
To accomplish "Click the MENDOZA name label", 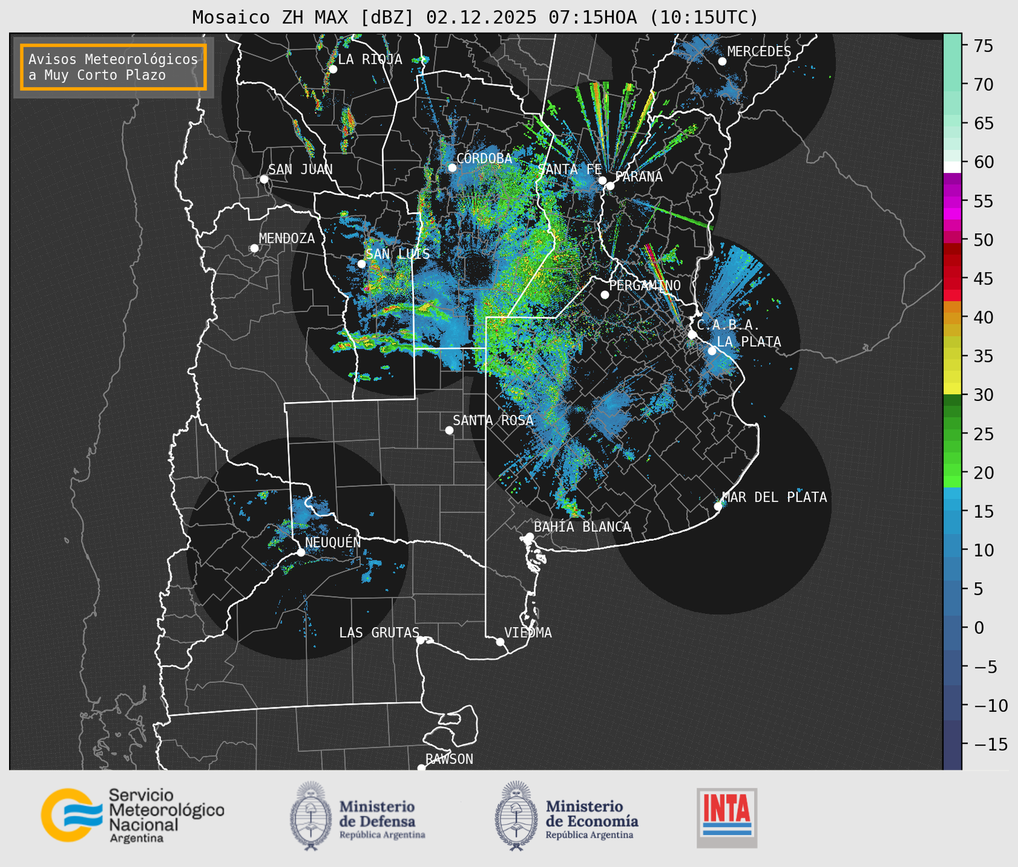I will [x=287, y=238].
